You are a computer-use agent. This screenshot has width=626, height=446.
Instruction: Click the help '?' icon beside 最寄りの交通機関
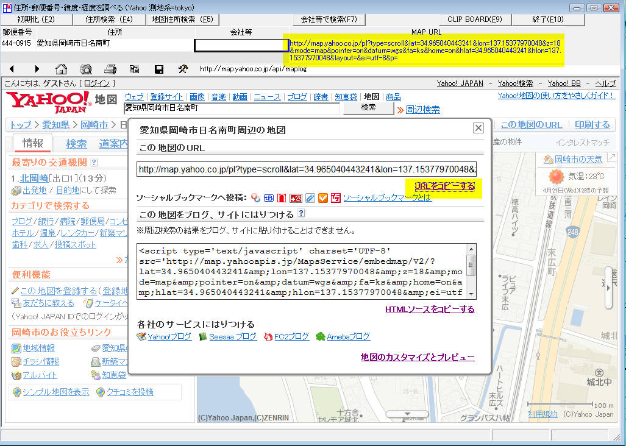coord(94,162)
